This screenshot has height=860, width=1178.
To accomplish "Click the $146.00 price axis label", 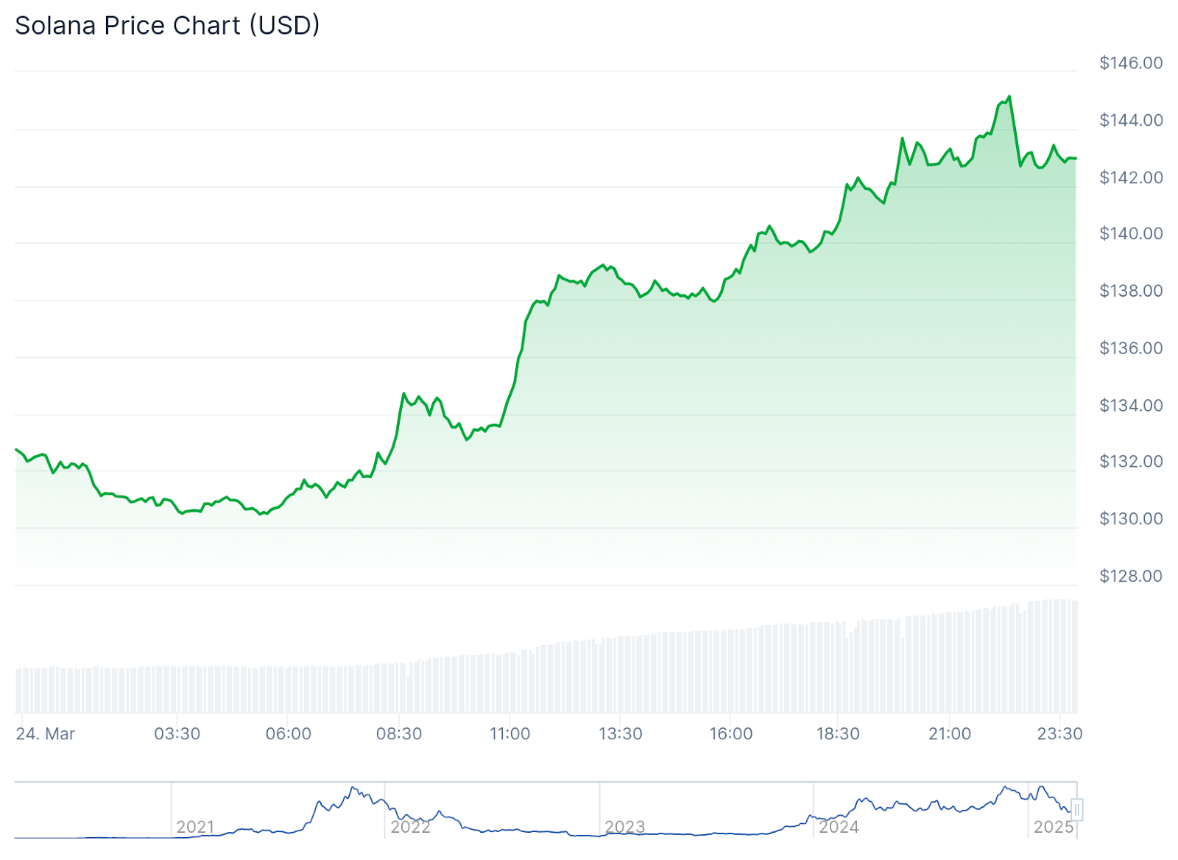I will pyautogui.click(x=1131, y=63).
